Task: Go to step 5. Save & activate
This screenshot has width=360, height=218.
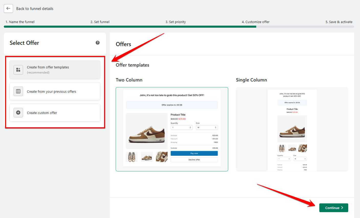Action: 339,22
